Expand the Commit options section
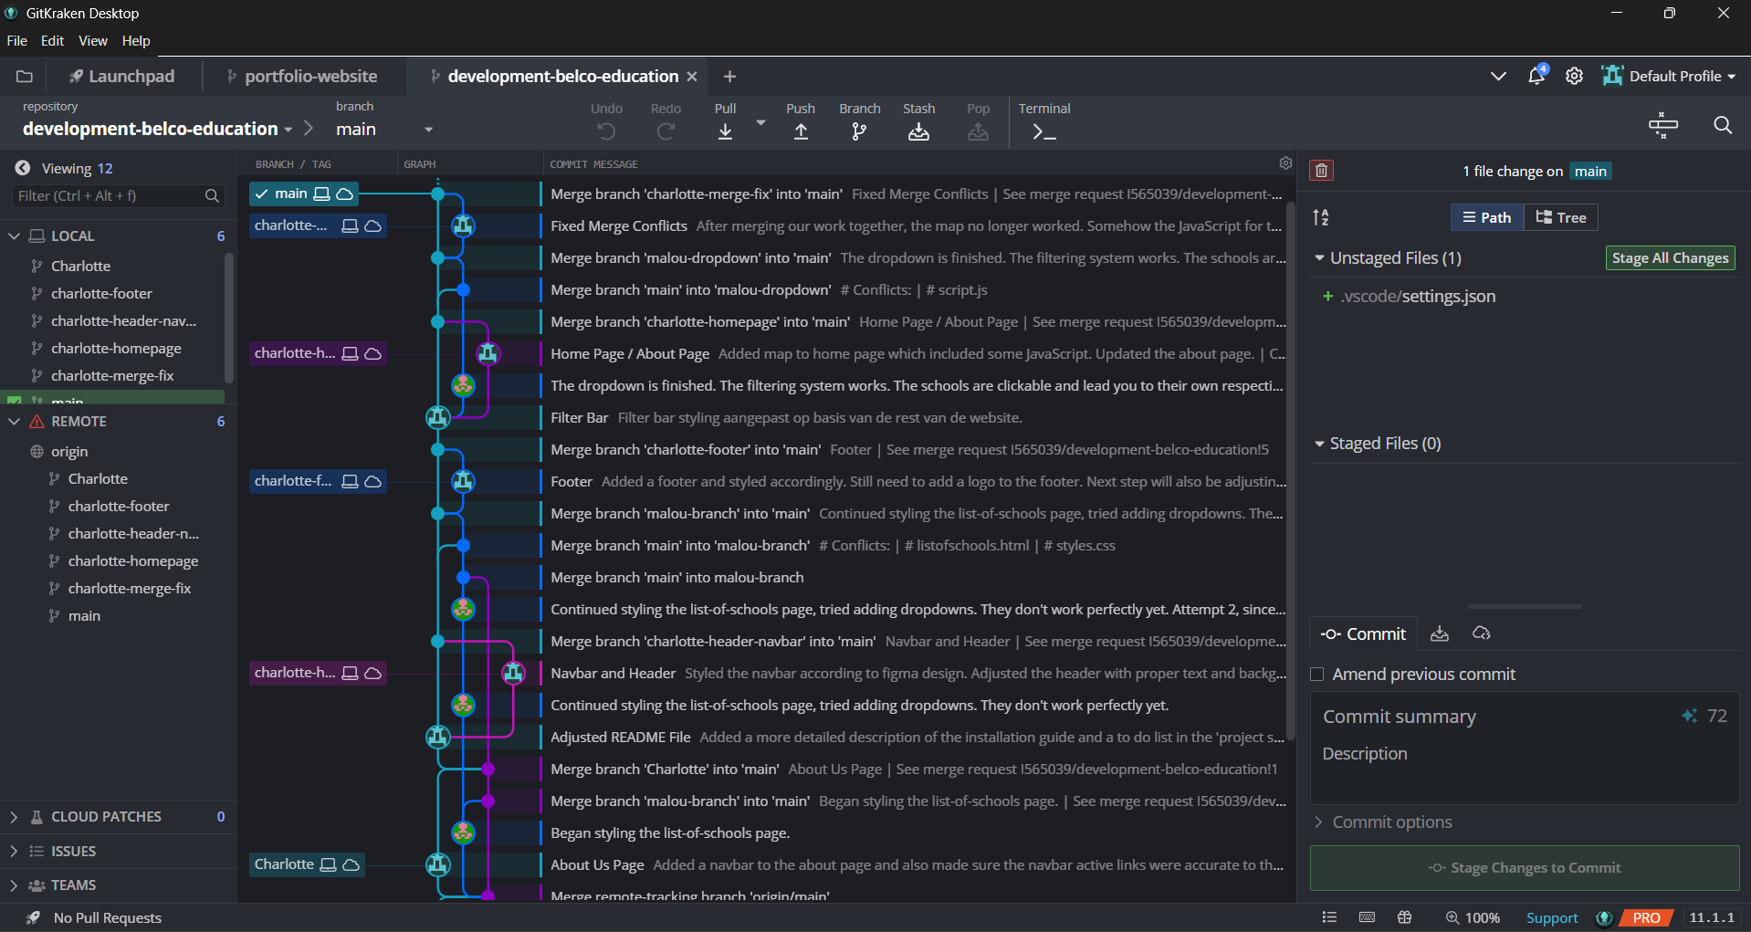This screenshot has height=932, width=1751. [x=1391, y=822]
